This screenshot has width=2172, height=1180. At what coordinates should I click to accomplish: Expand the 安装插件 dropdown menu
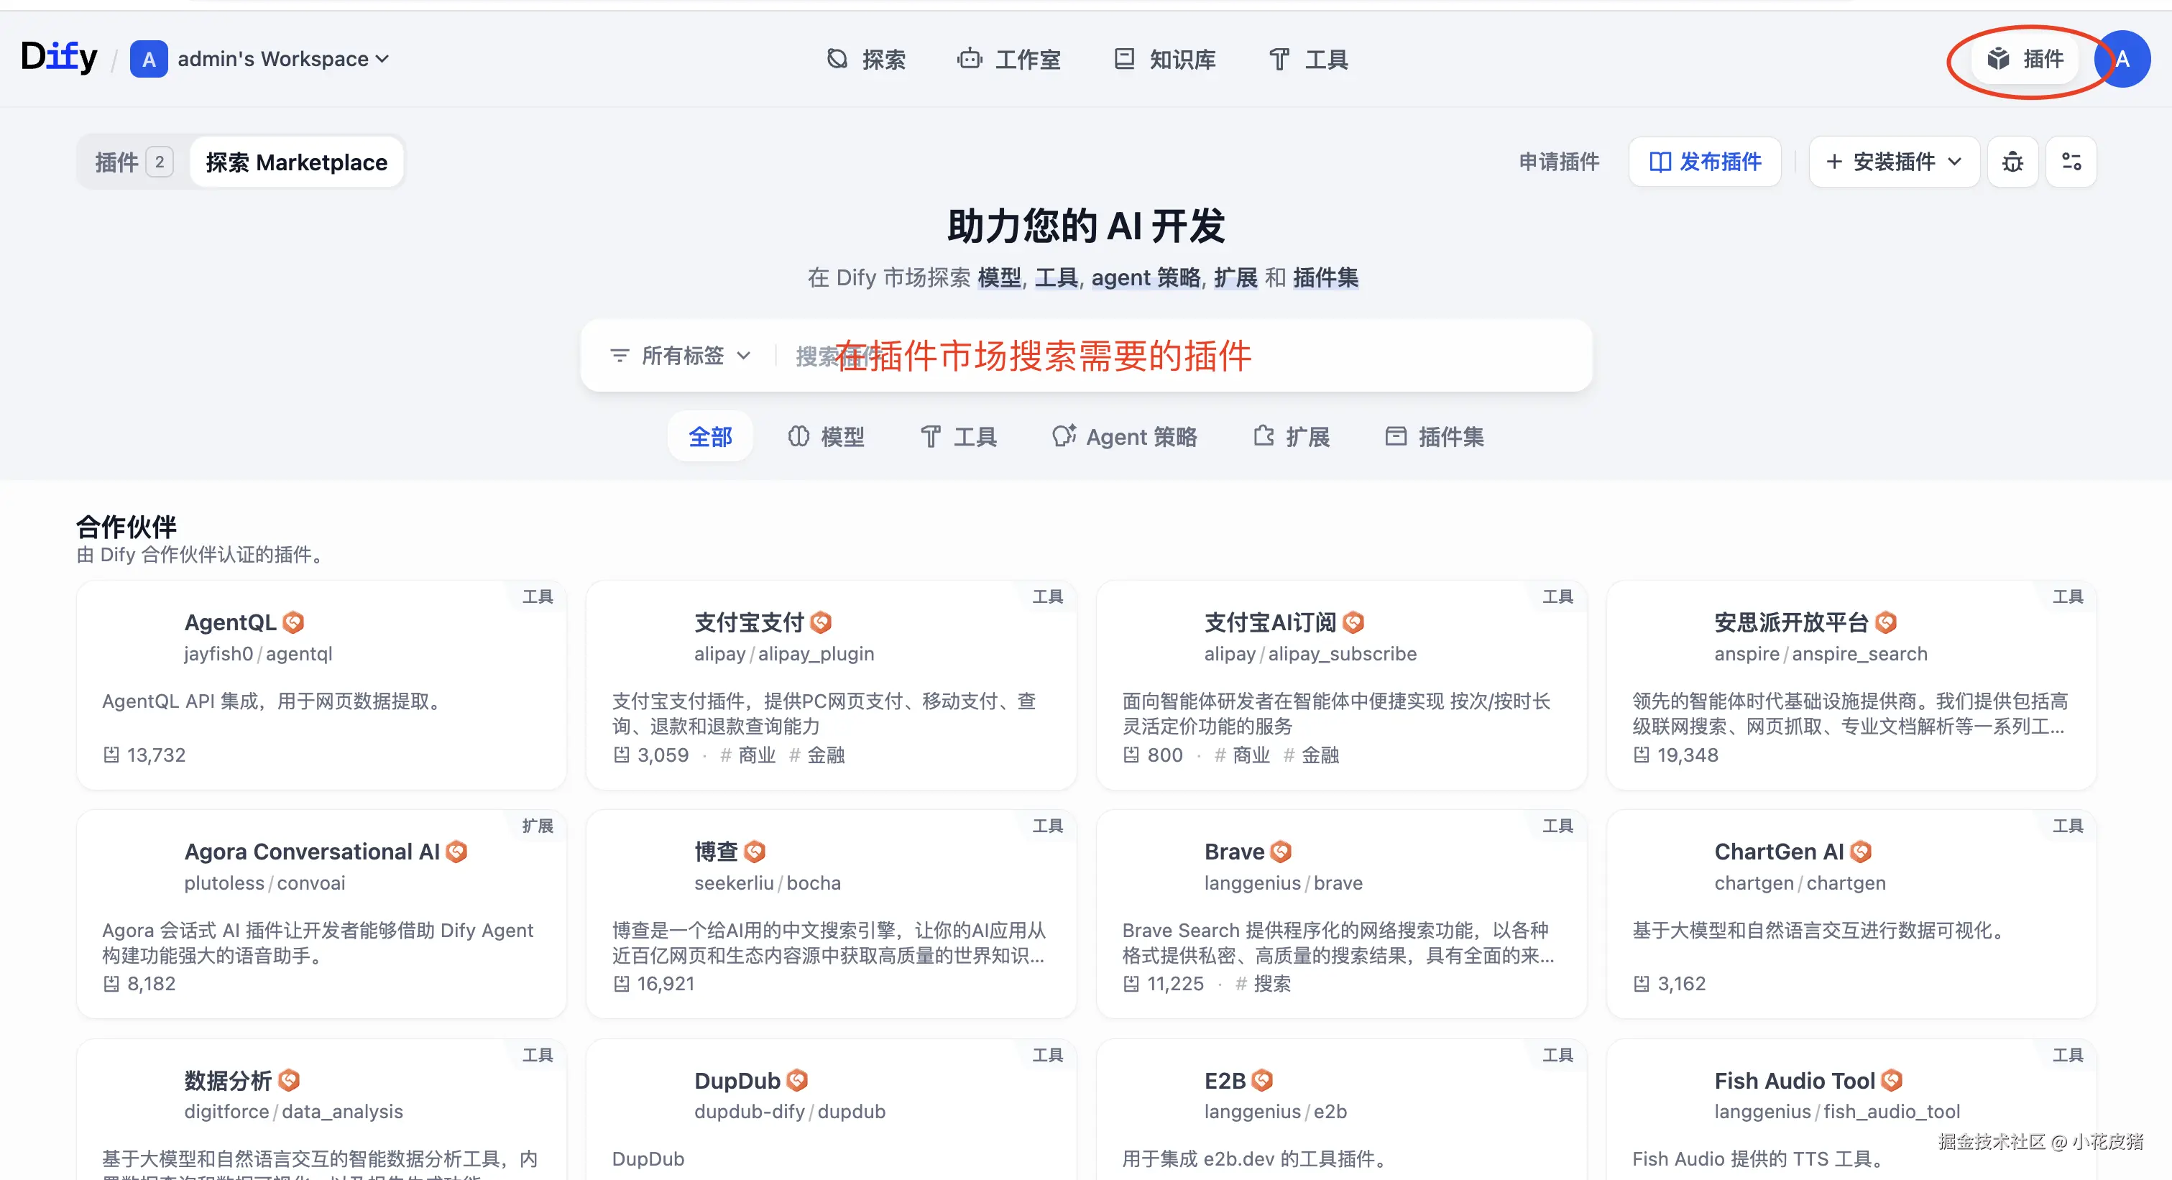coord(1894,162)
